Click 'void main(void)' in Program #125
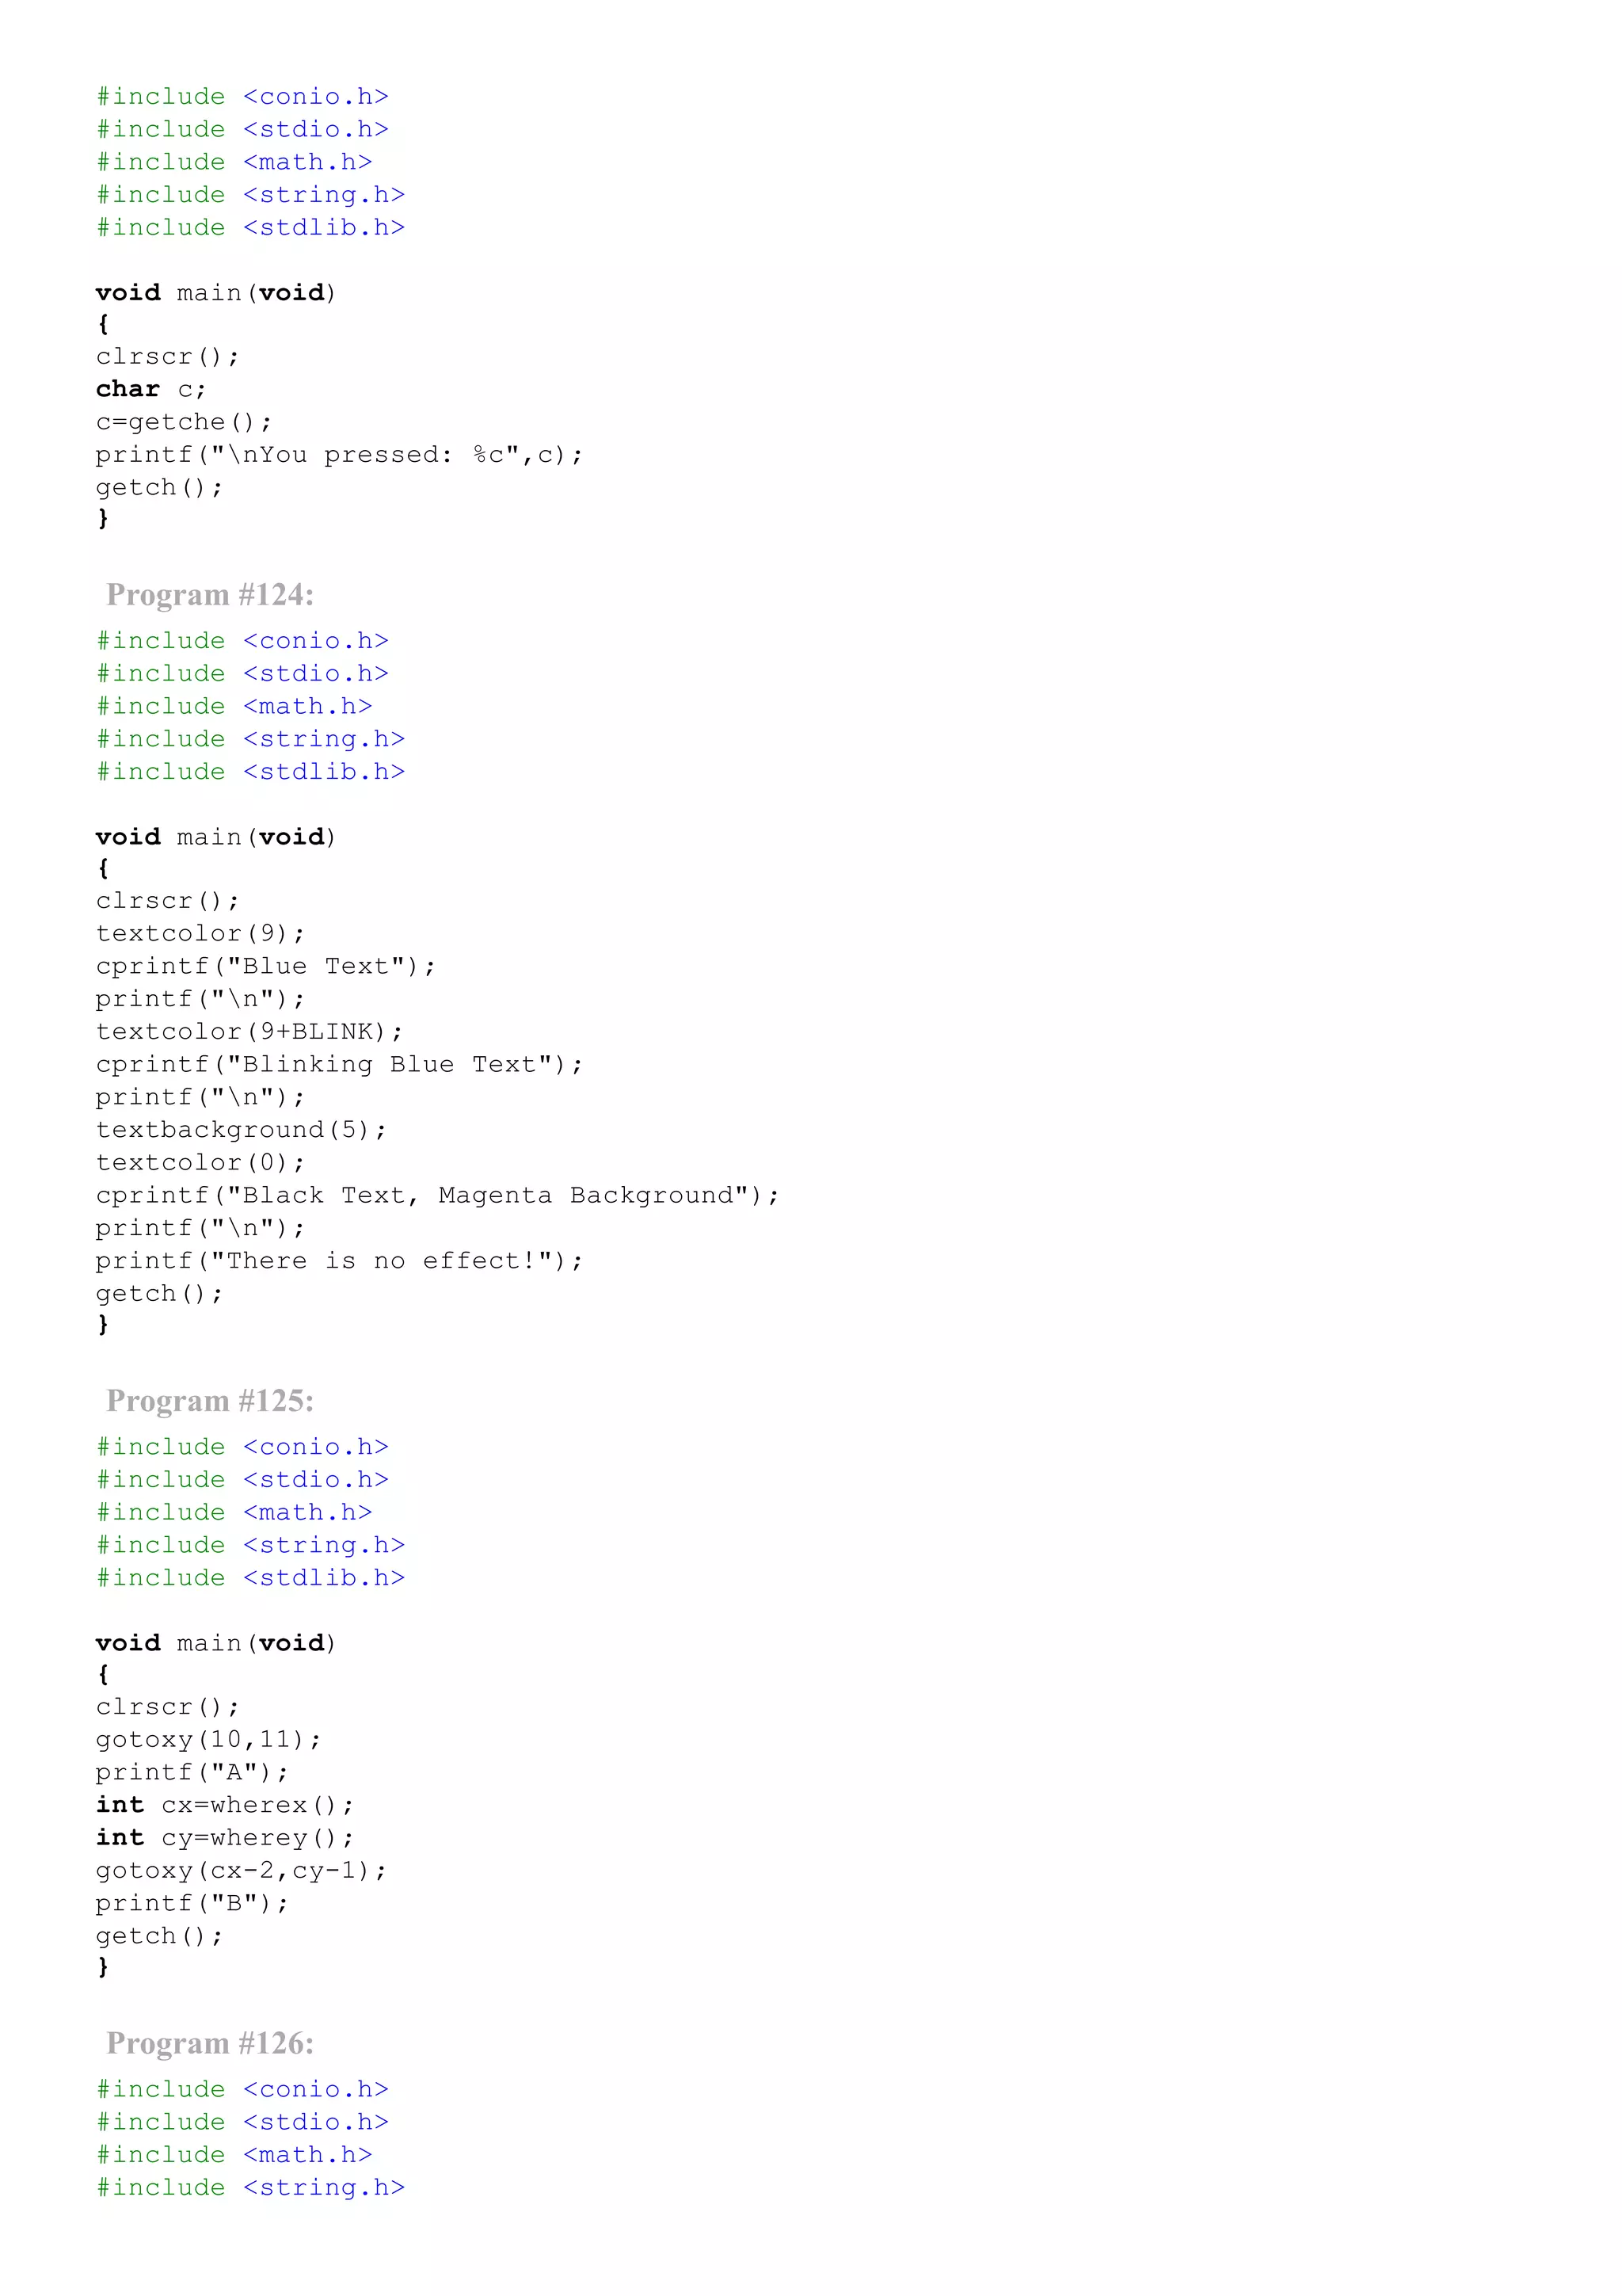This screenshot has height=2296, width=1622. 217,1643
